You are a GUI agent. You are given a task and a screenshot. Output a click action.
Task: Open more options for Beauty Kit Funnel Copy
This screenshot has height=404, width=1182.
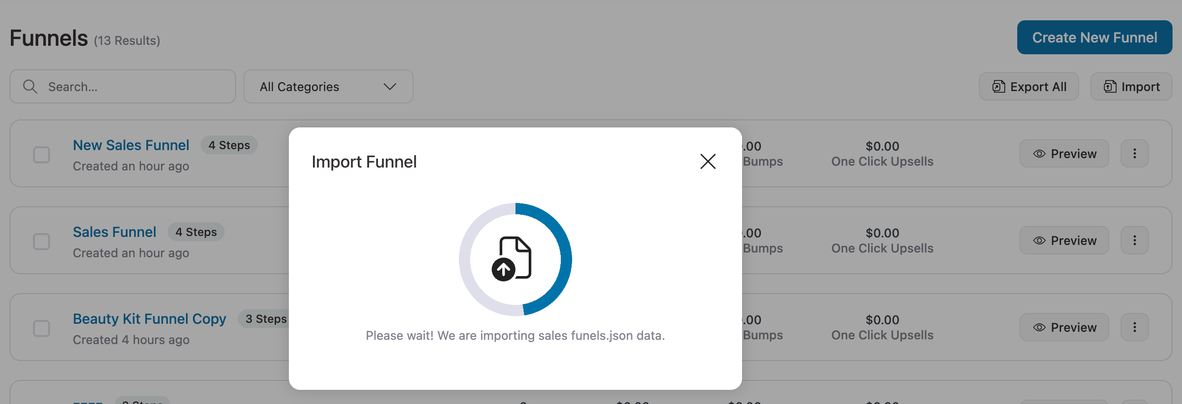click(x=1134, y=327)
